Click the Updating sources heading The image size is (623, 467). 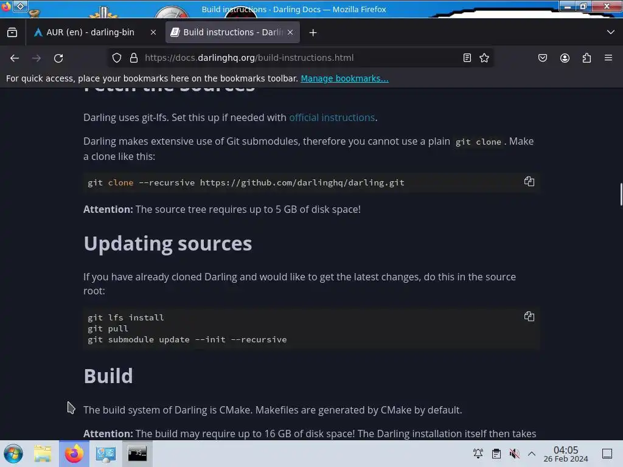(x=168, y=243)
